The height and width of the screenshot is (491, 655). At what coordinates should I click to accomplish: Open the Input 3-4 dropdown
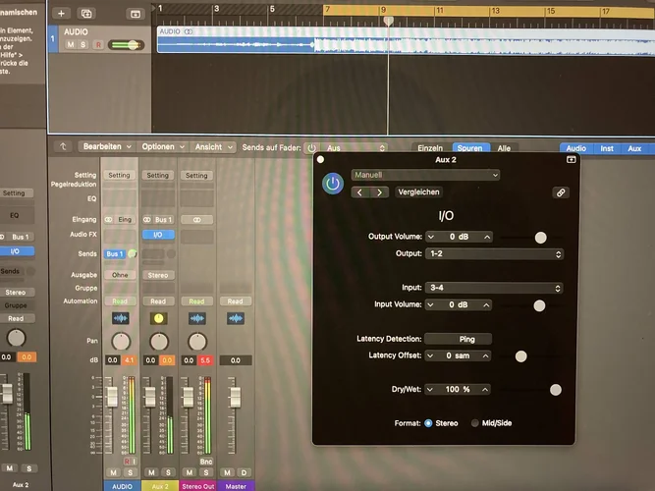tap(494, 289)
